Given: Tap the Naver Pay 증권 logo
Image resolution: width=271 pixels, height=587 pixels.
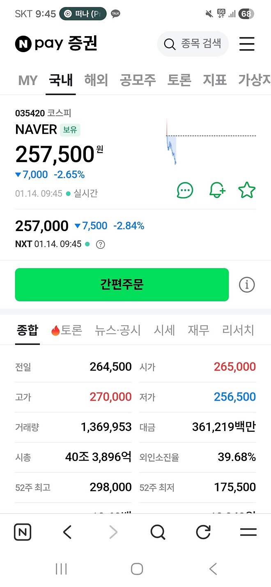Looking at the screenshot, I should tap(55, 44).
